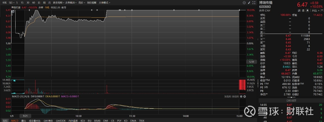
Task: Select the 量比 indicator tab
Action: [x=23, y=120]
